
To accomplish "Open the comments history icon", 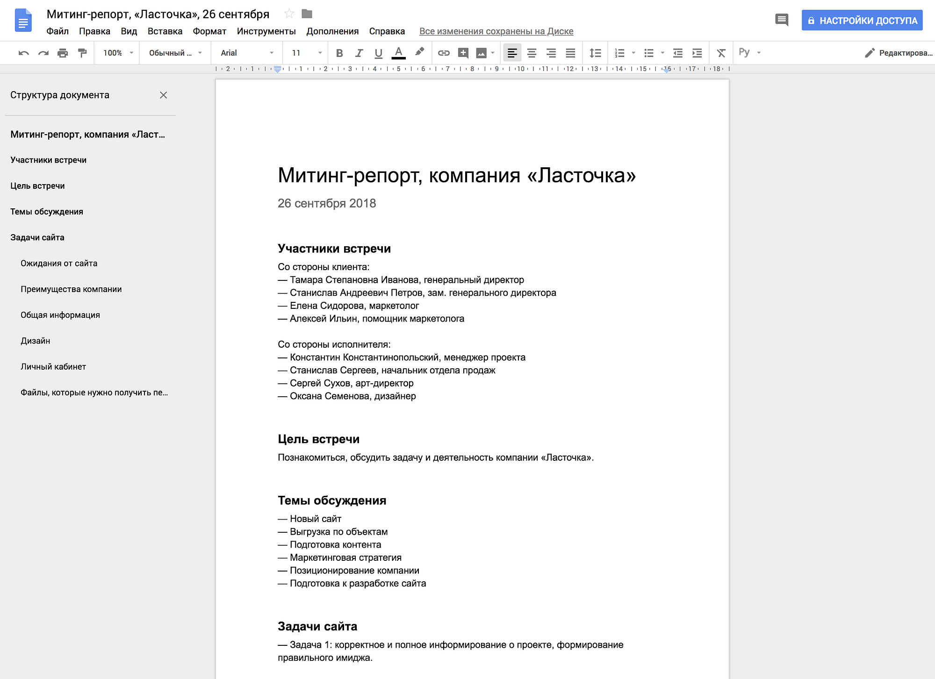I will (782, 20).
